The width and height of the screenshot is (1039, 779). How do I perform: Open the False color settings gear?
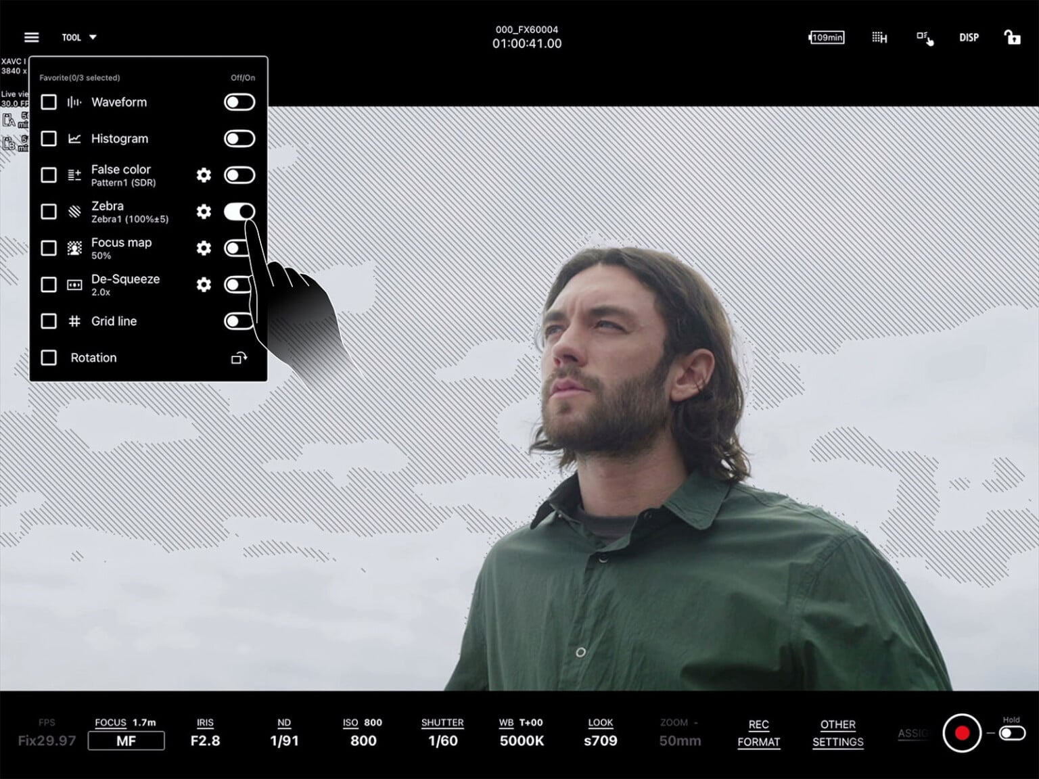(204, 175)
